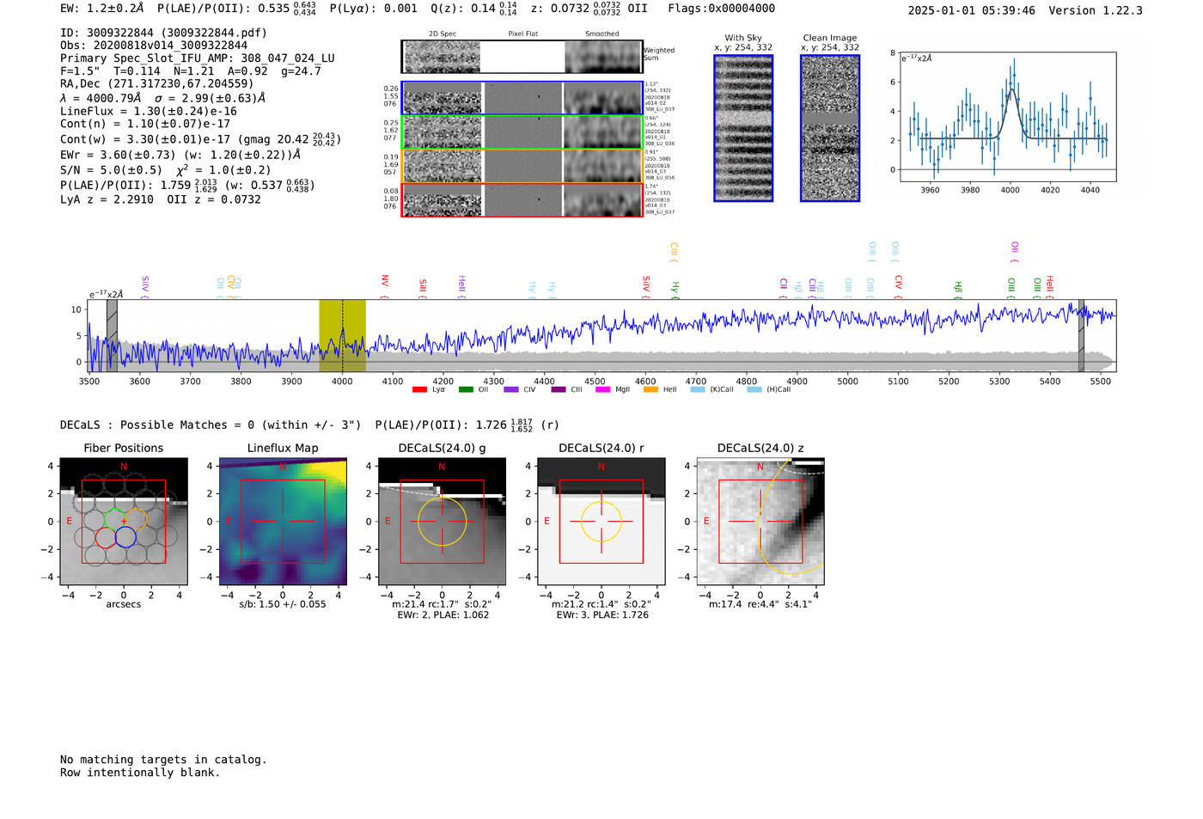Click the Obs: 20200818v014_3009322844 line
The image size is (1203, 819).
coord(154,46)
